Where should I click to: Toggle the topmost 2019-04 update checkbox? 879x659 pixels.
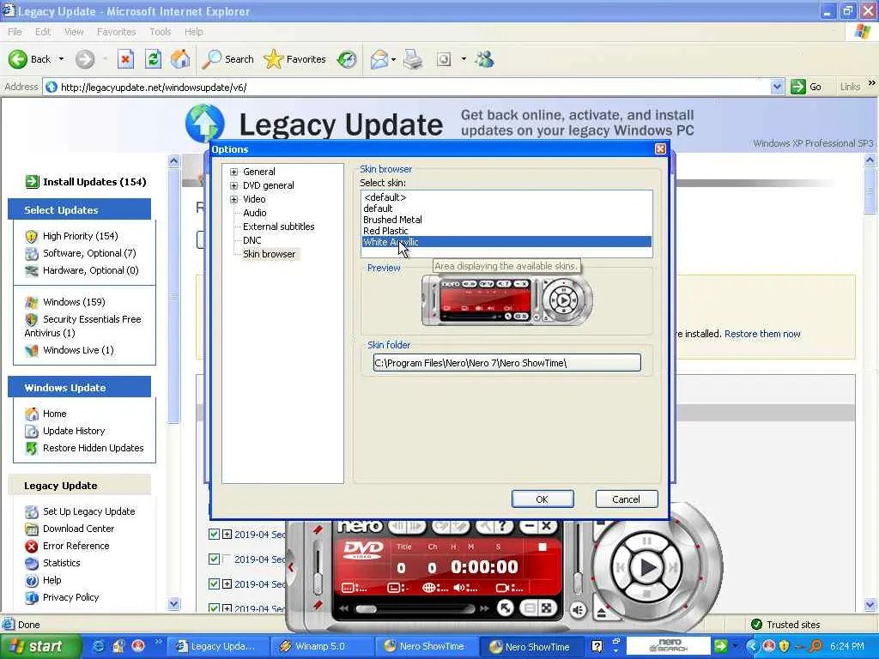(214, 534)
